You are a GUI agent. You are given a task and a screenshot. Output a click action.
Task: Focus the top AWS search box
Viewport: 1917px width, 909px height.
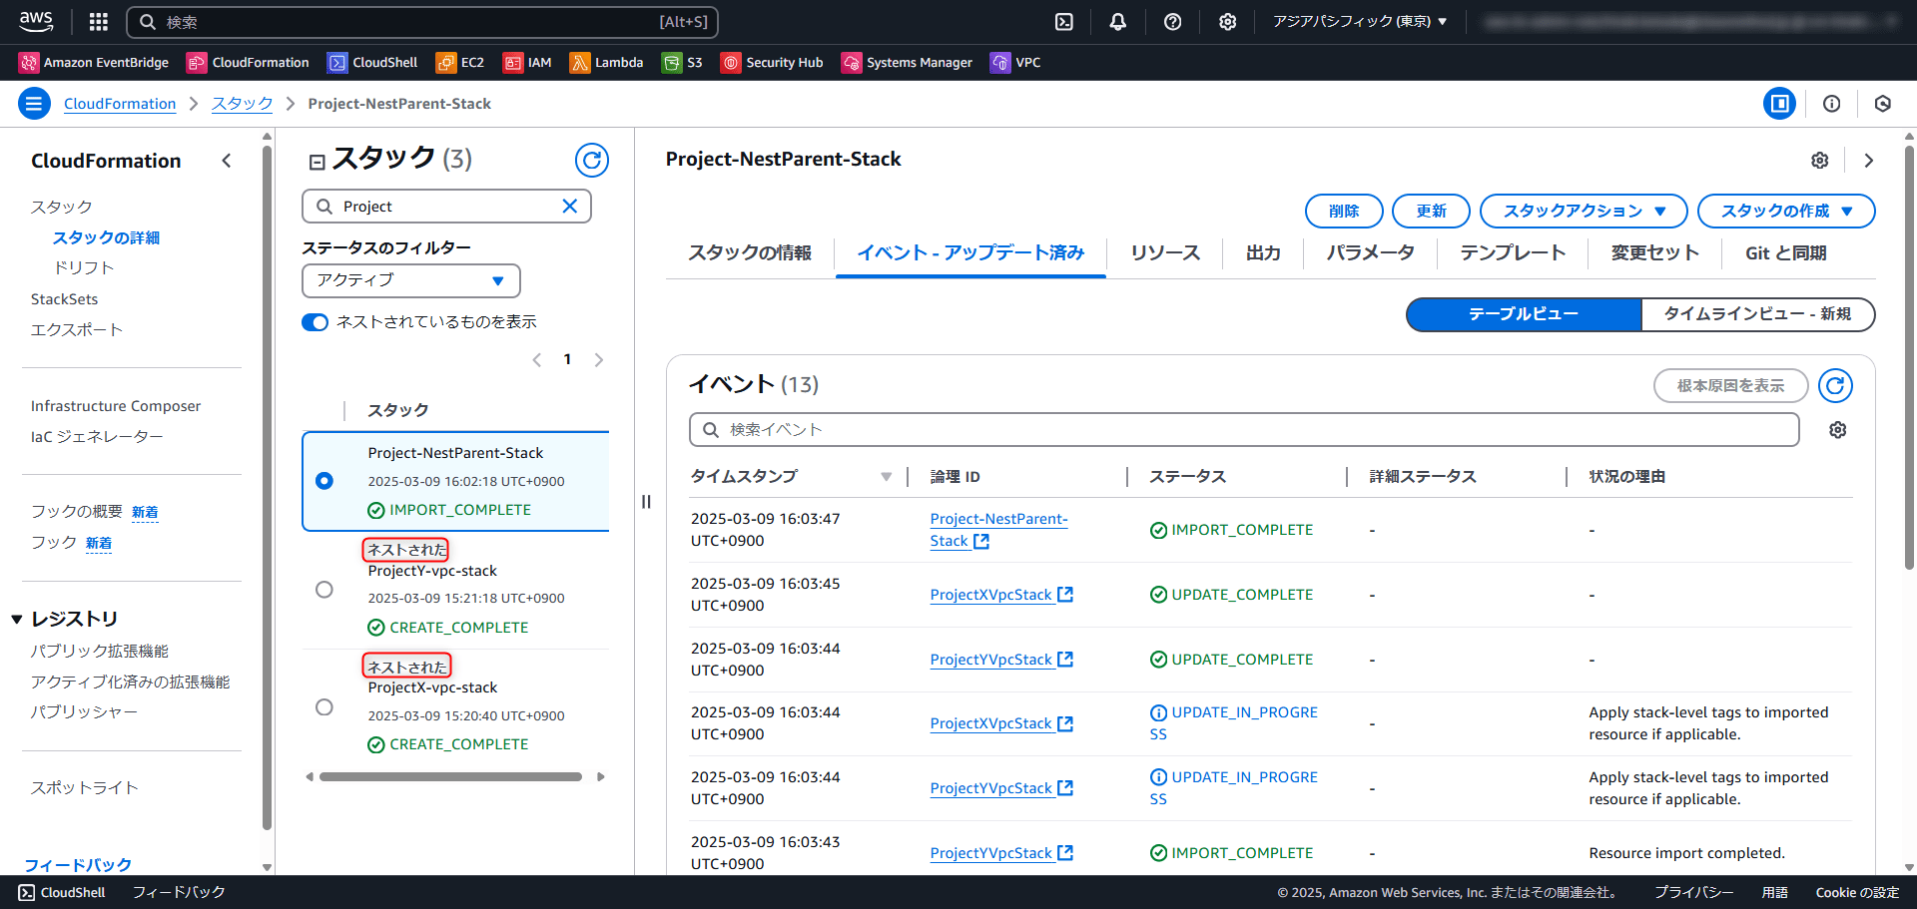[x=422, y=22]
